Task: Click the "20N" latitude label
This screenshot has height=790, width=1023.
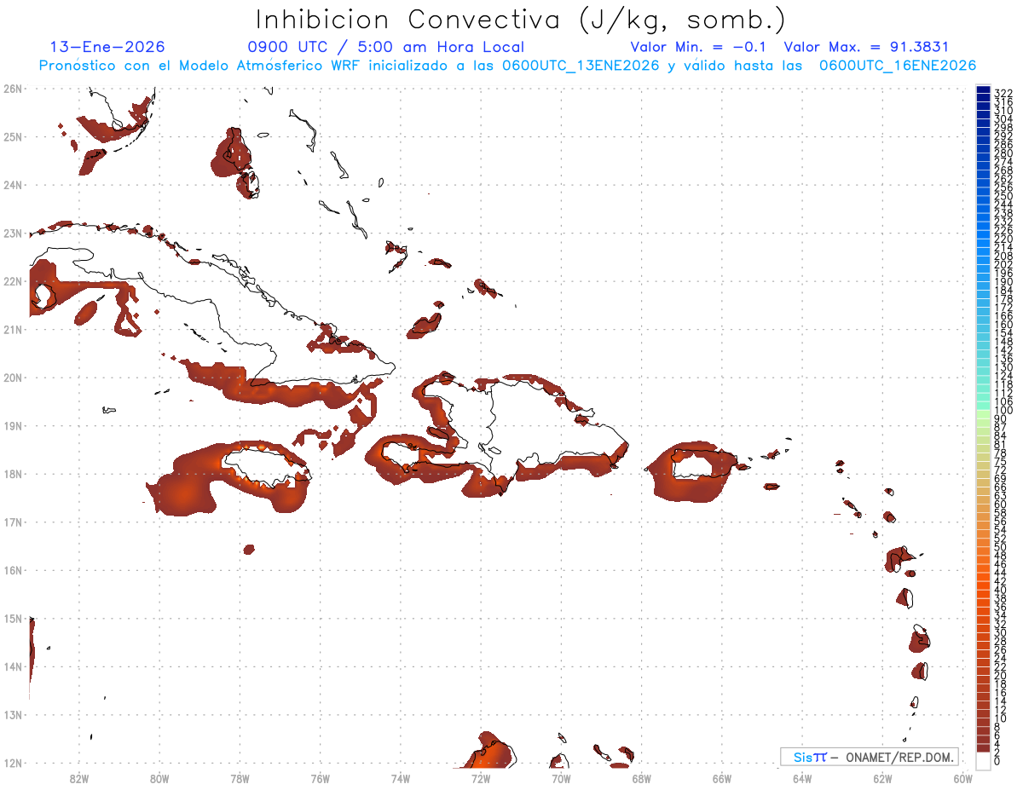Action: [x=12, y=378]
